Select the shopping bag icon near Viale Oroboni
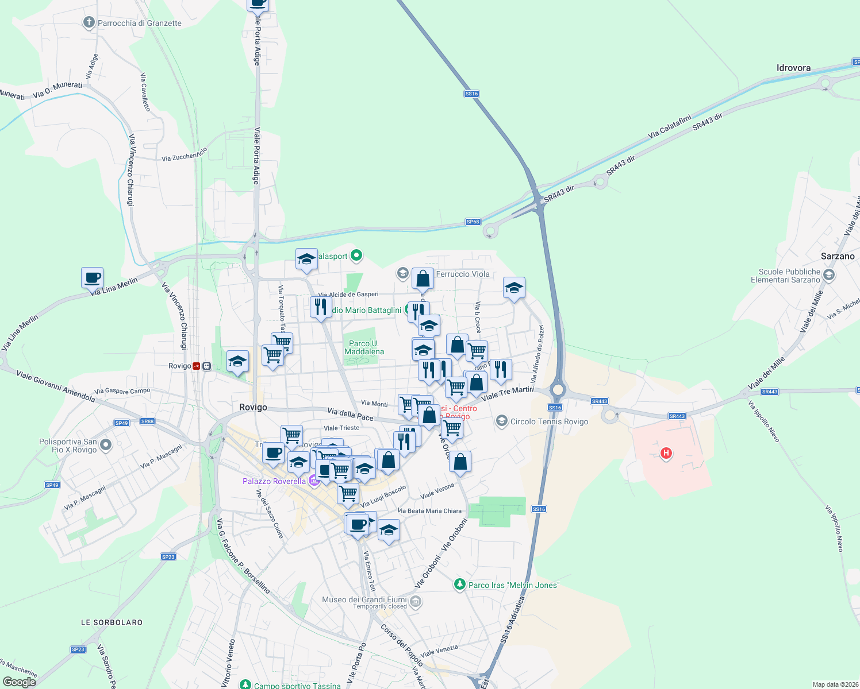 click(460, 462)
